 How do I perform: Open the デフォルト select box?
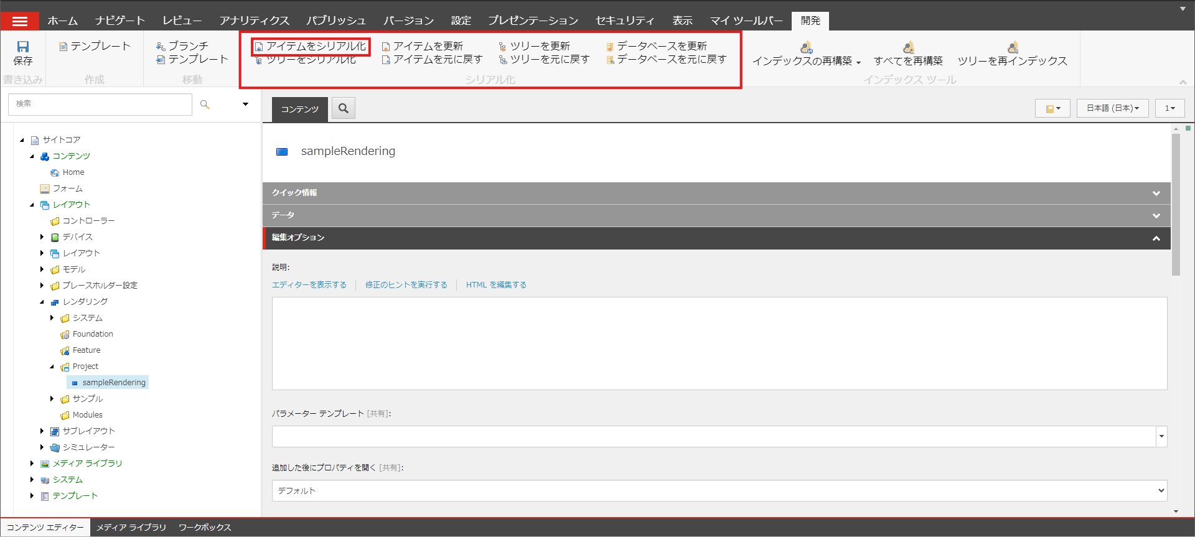tap(719, 490)
